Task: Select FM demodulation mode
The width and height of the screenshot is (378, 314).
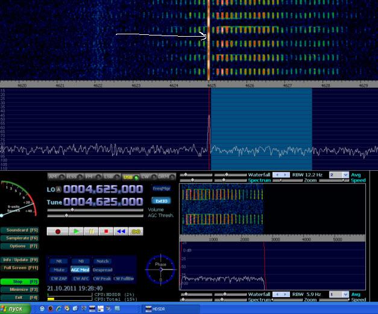Action: pyautogui.click(x=93, y=177)
